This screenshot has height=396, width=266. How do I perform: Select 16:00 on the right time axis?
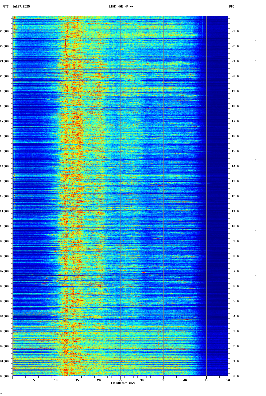point(236,136)
